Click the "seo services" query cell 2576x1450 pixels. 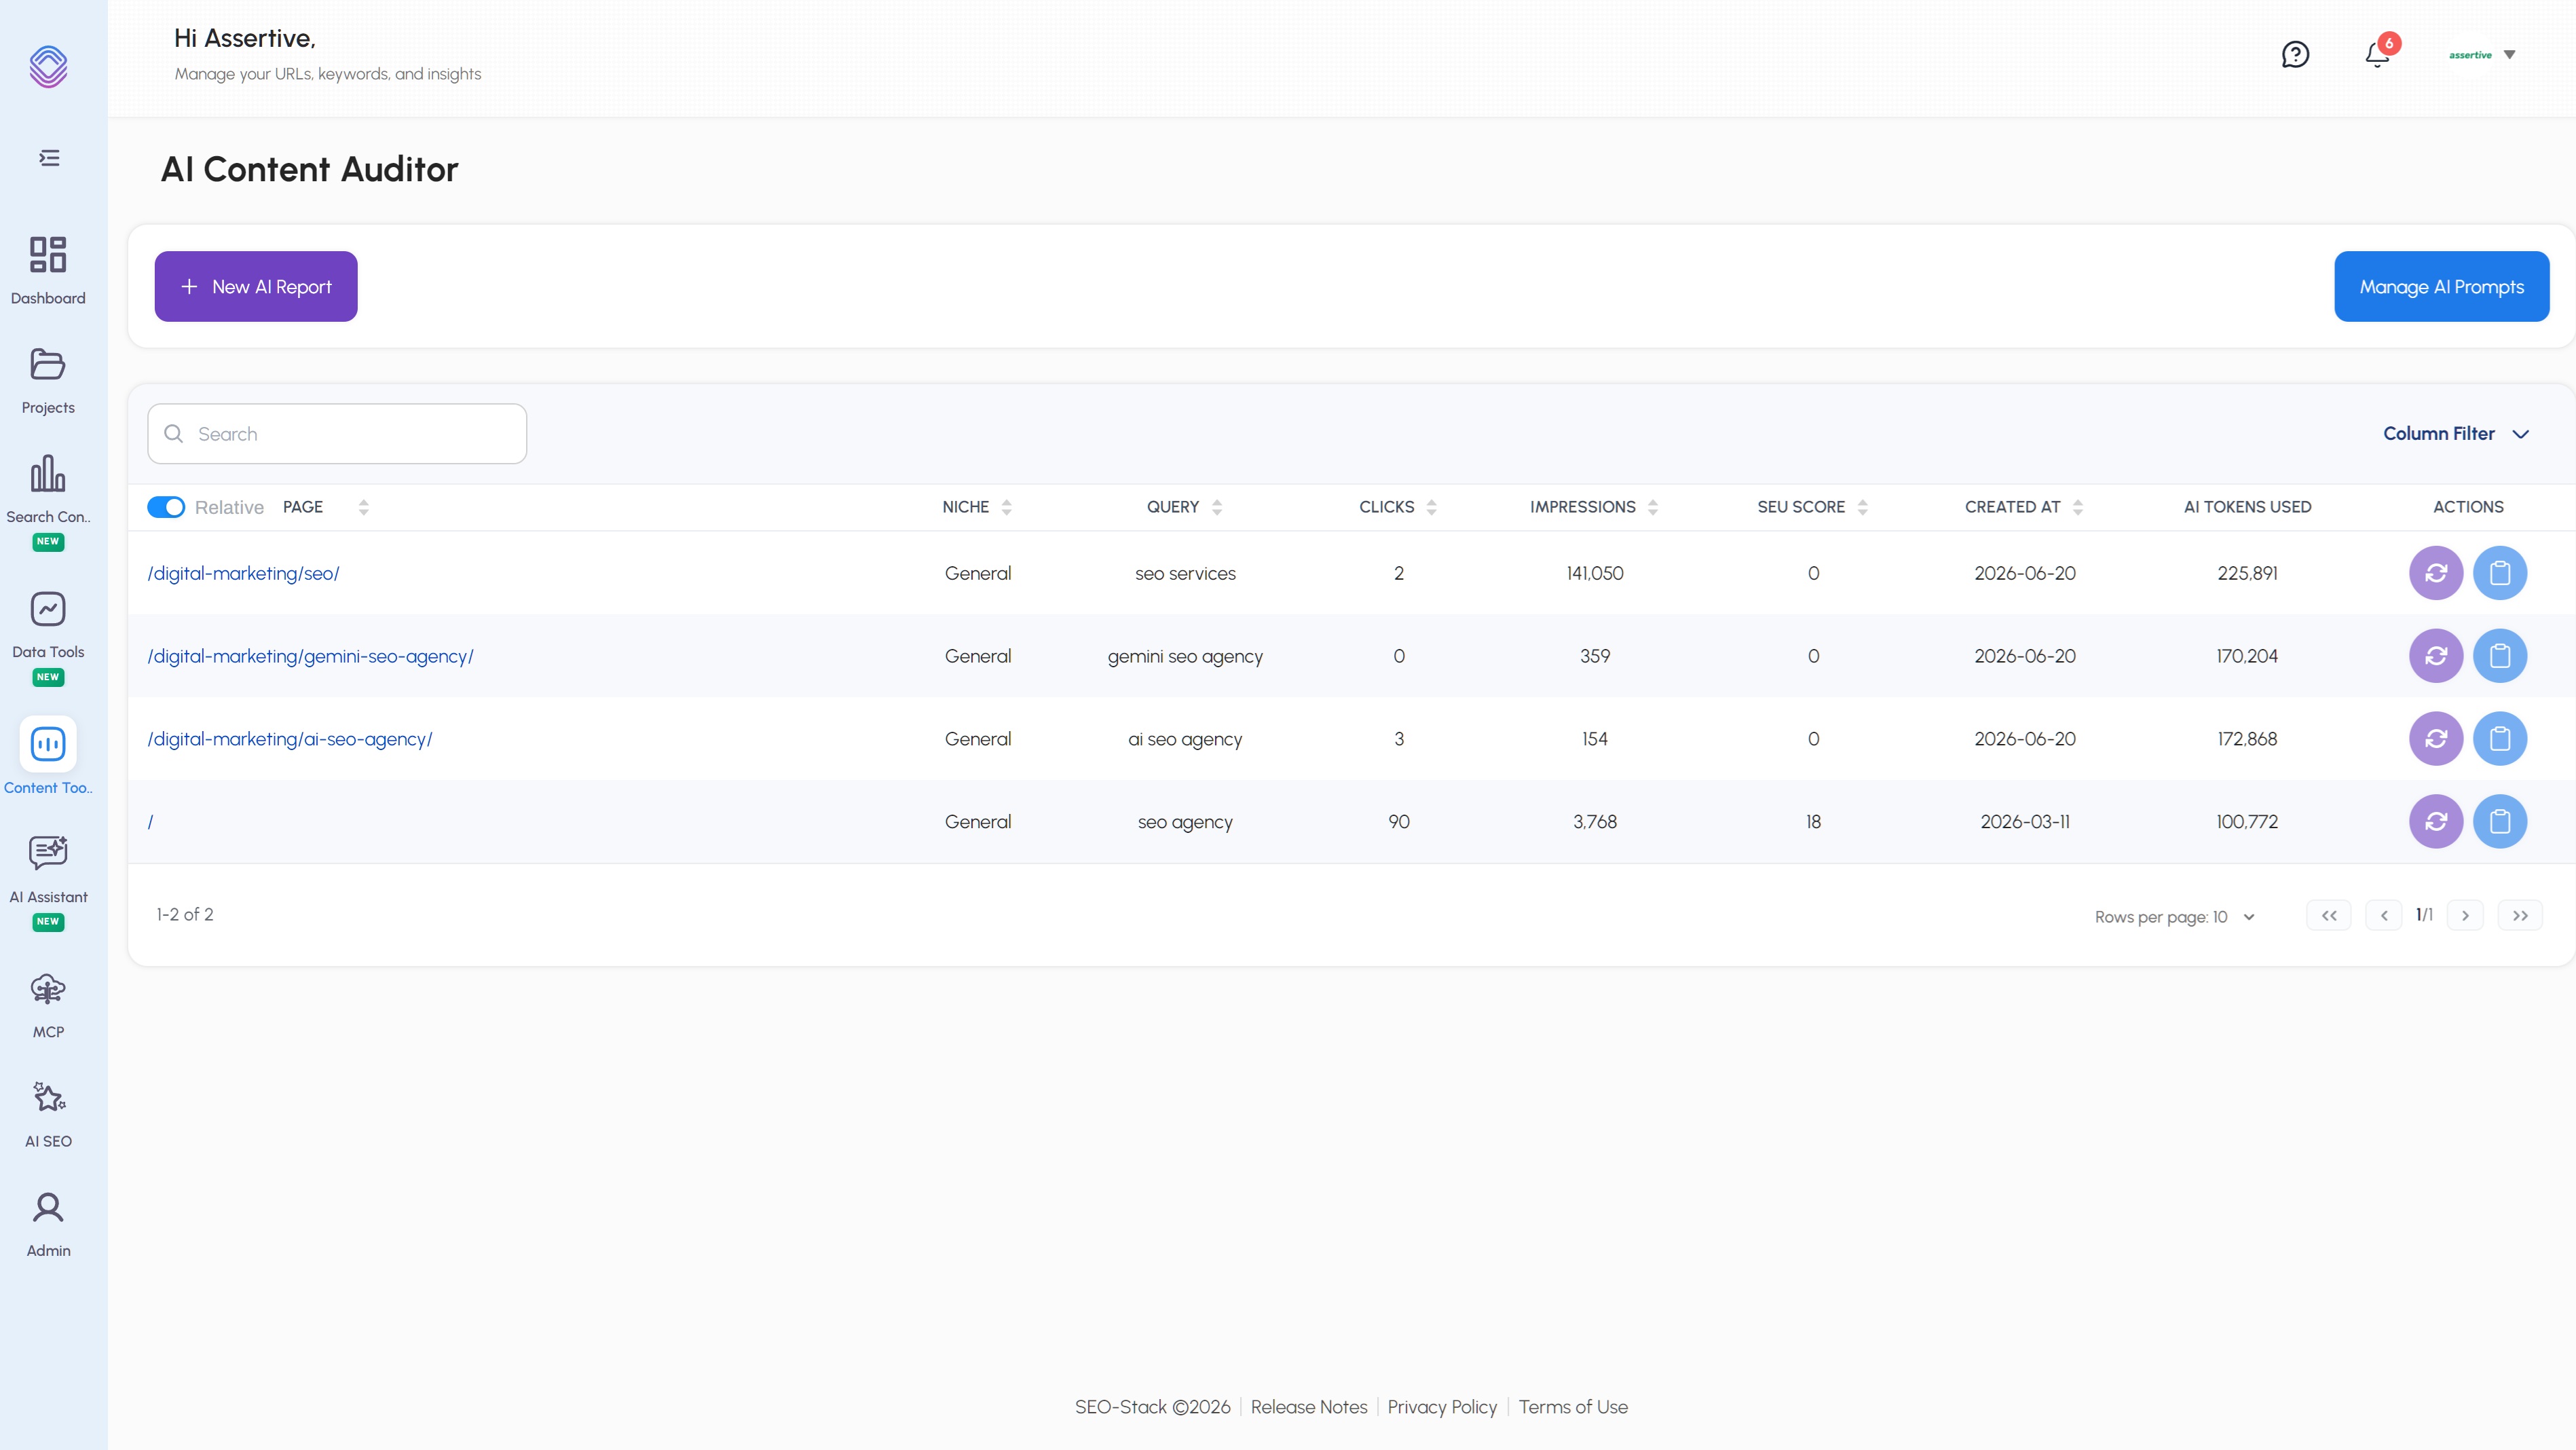point(1185,573)
